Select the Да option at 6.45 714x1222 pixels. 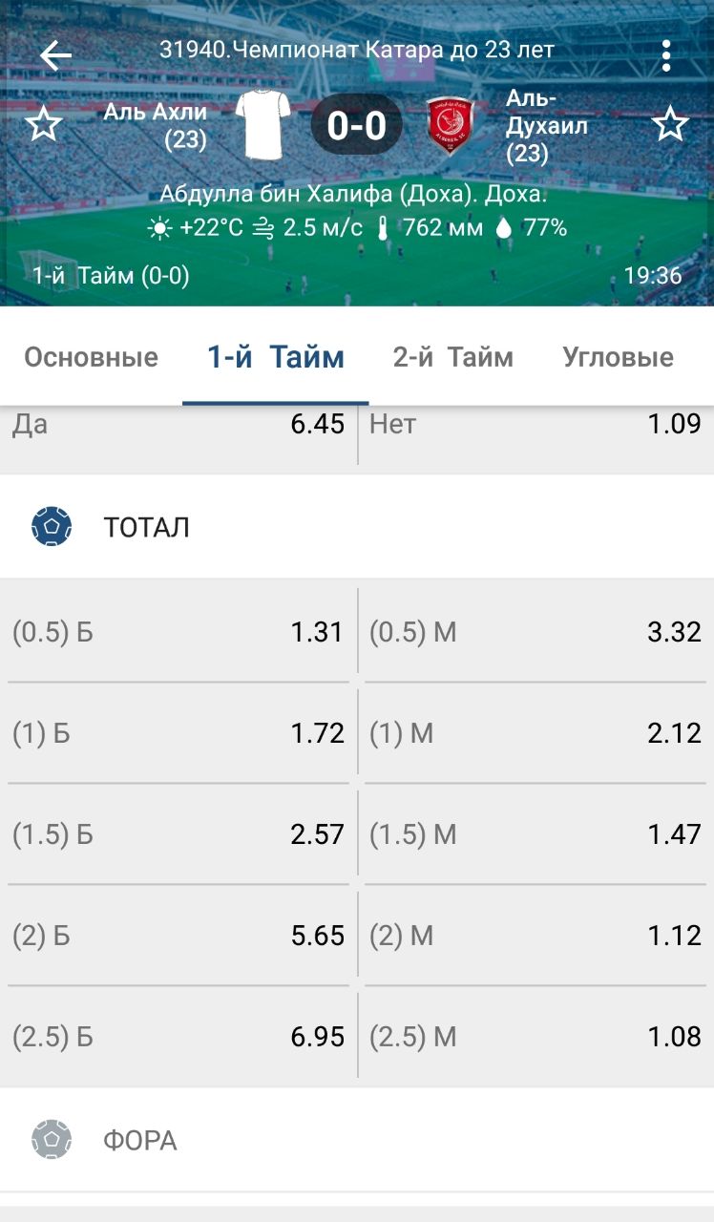(178, 425)
